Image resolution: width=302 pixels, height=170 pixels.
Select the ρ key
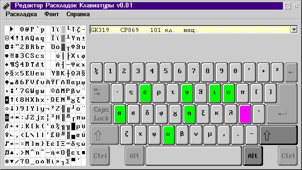[x=159, y=93]
